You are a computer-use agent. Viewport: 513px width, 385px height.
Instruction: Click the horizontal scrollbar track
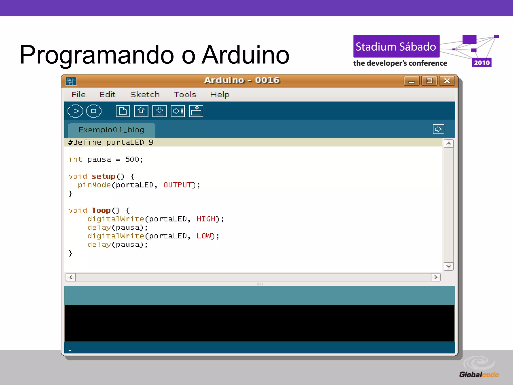click(253, 277)
